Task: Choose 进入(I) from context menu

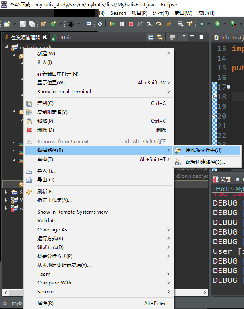Action: (99, 62)
